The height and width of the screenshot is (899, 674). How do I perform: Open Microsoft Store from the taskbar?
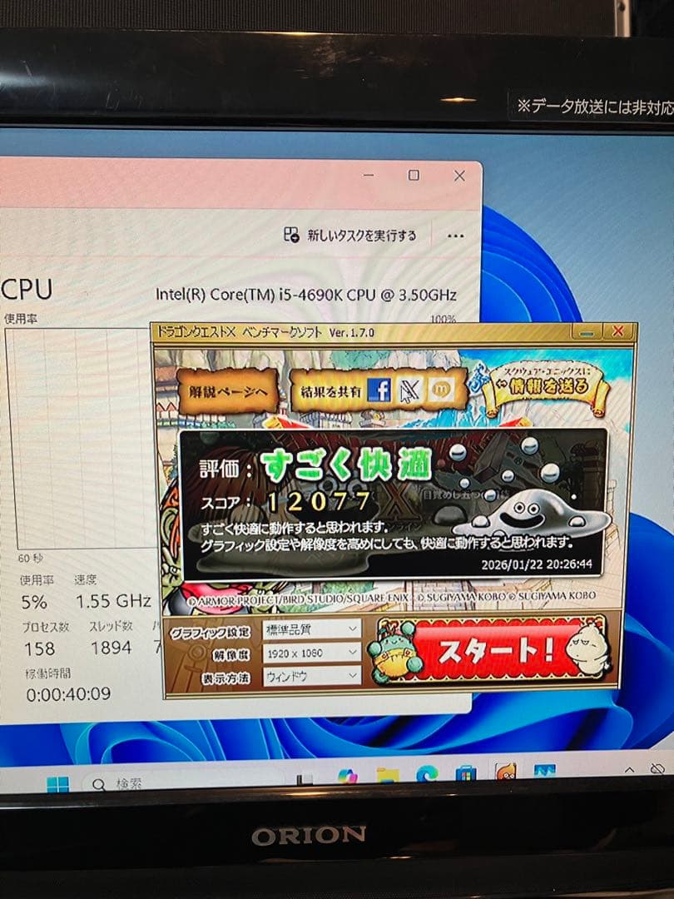coord(466,774)
